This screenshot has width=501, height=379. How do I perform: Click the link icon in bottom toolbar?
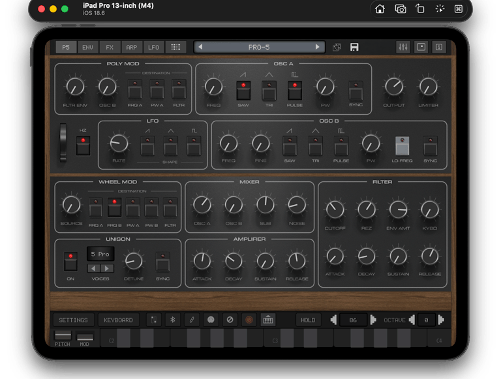click(x=192, y=320)
